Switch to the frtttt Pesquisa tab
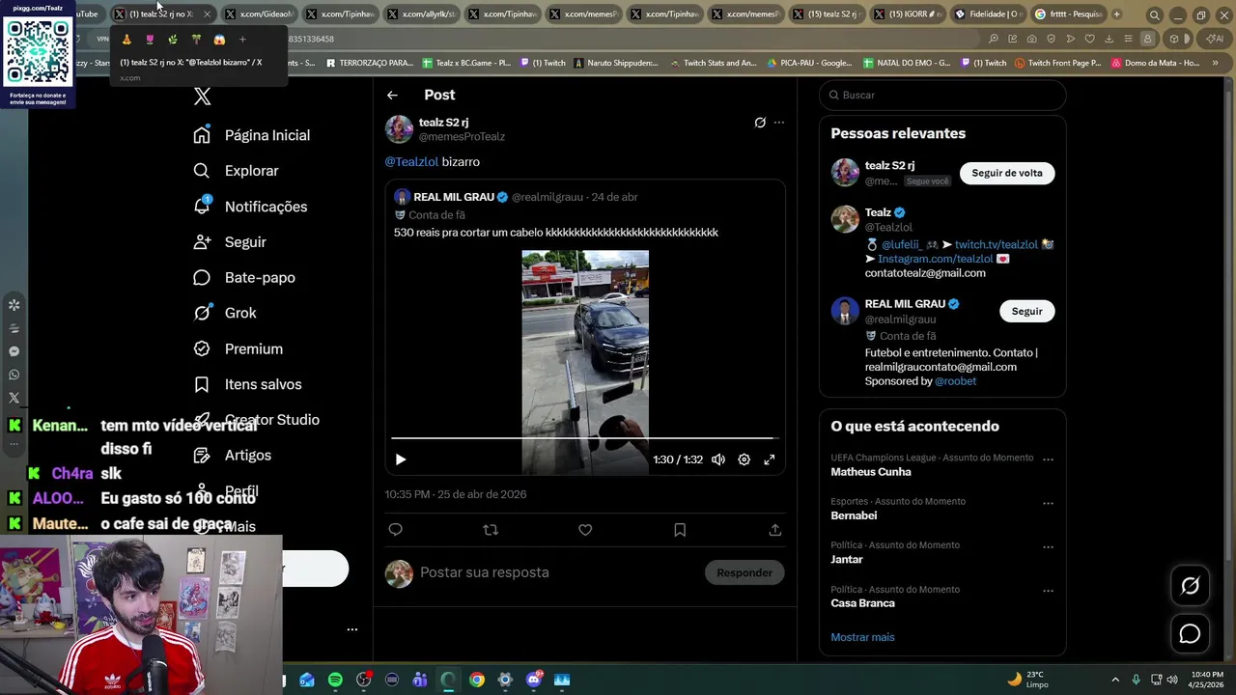Screen dimensions: 1236x695 click(1068, 14)
